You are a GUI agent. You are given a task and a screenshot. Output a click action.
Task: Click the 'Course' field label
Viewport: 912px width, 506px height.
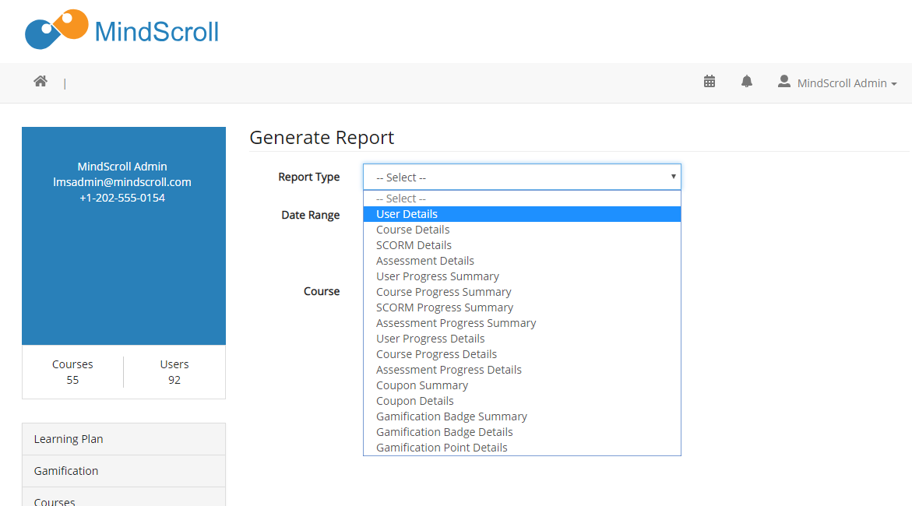(322, 291)
